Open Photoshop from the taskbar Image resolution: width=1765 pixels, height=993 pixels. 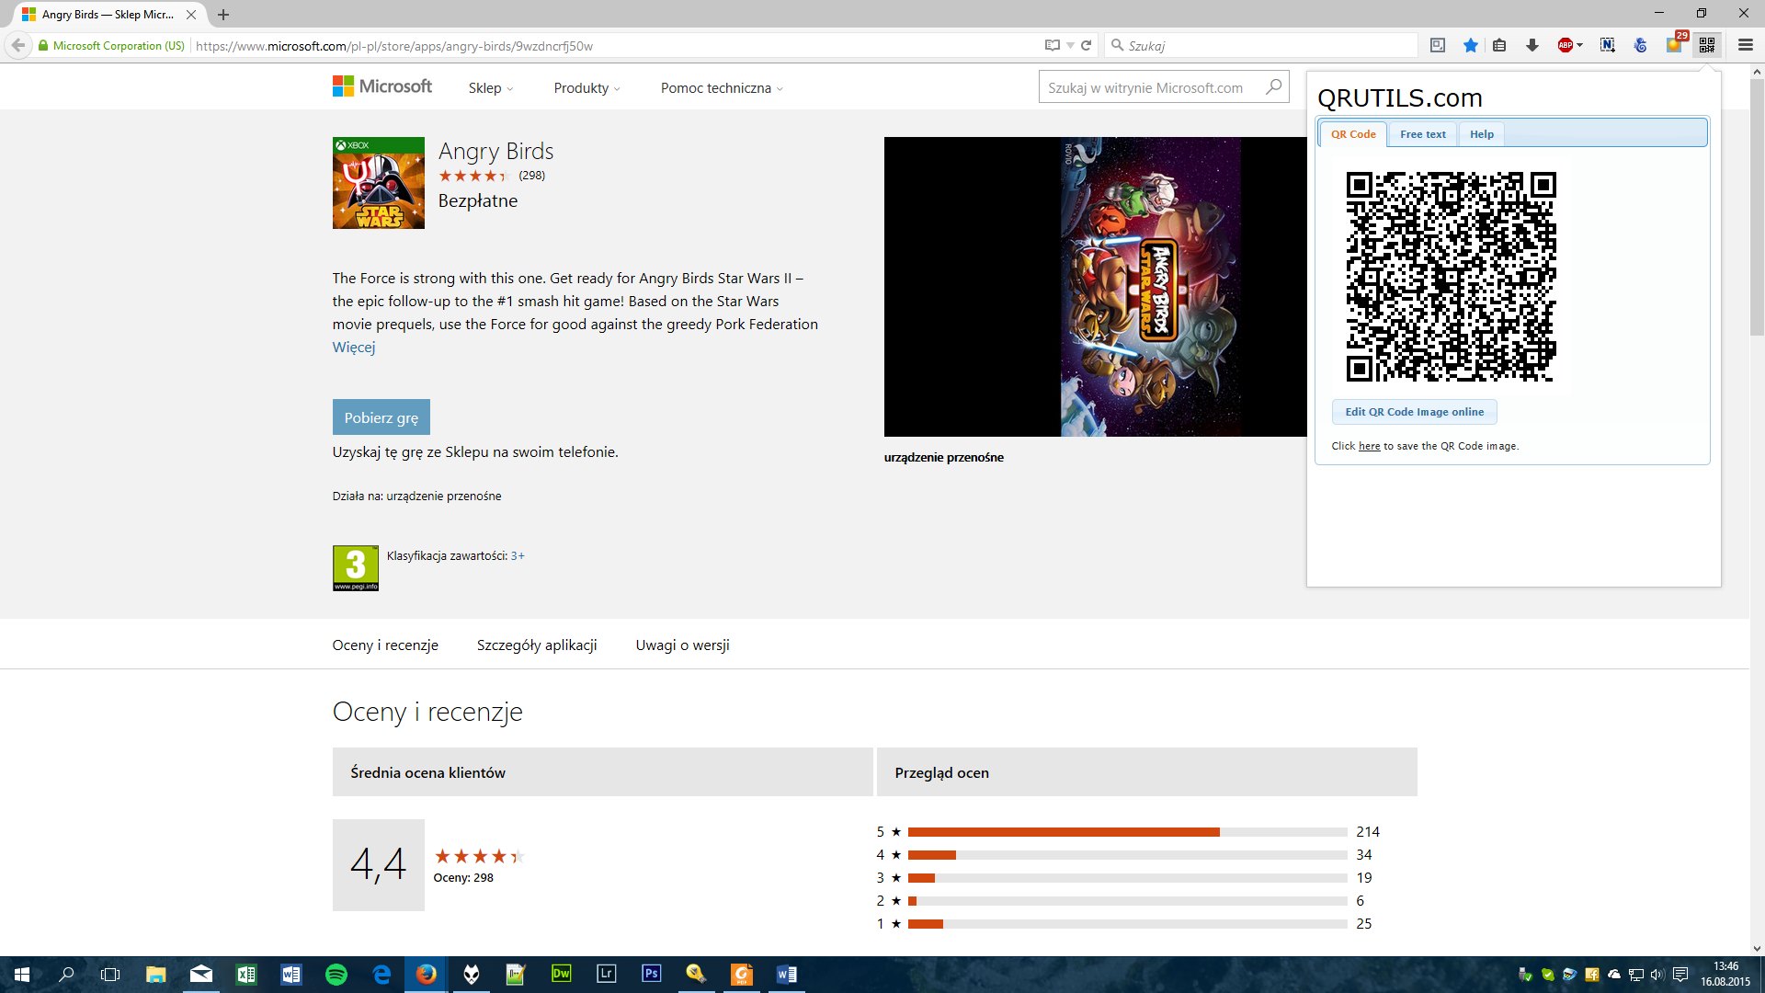[651, 974]
